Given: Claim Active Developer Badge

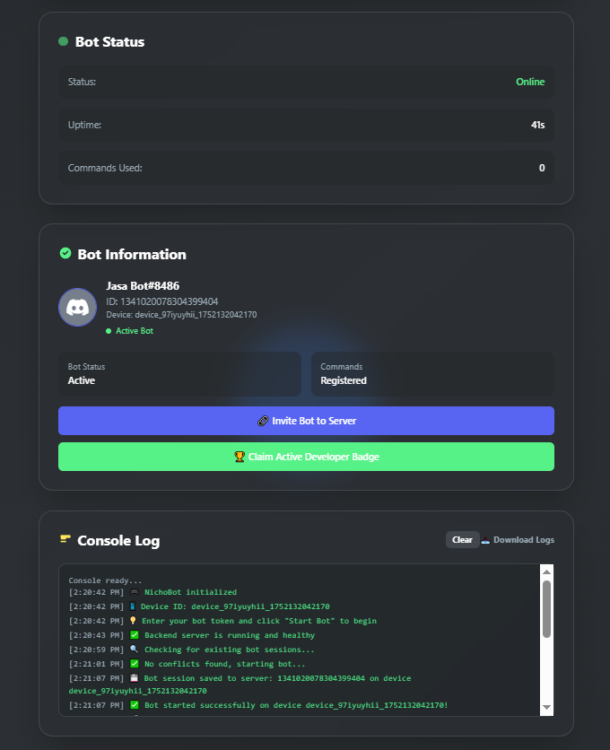Looking at the screenshot, I should (306, 457).
